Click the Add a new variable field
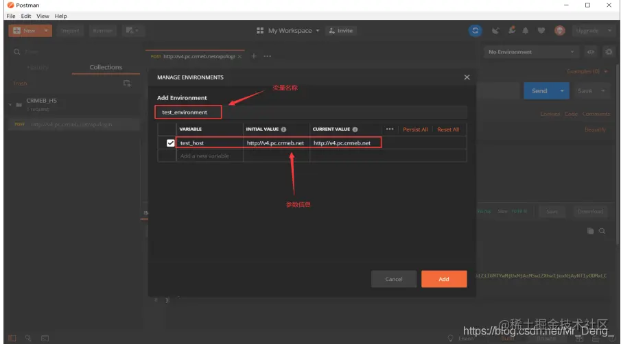 click(209, 156)
